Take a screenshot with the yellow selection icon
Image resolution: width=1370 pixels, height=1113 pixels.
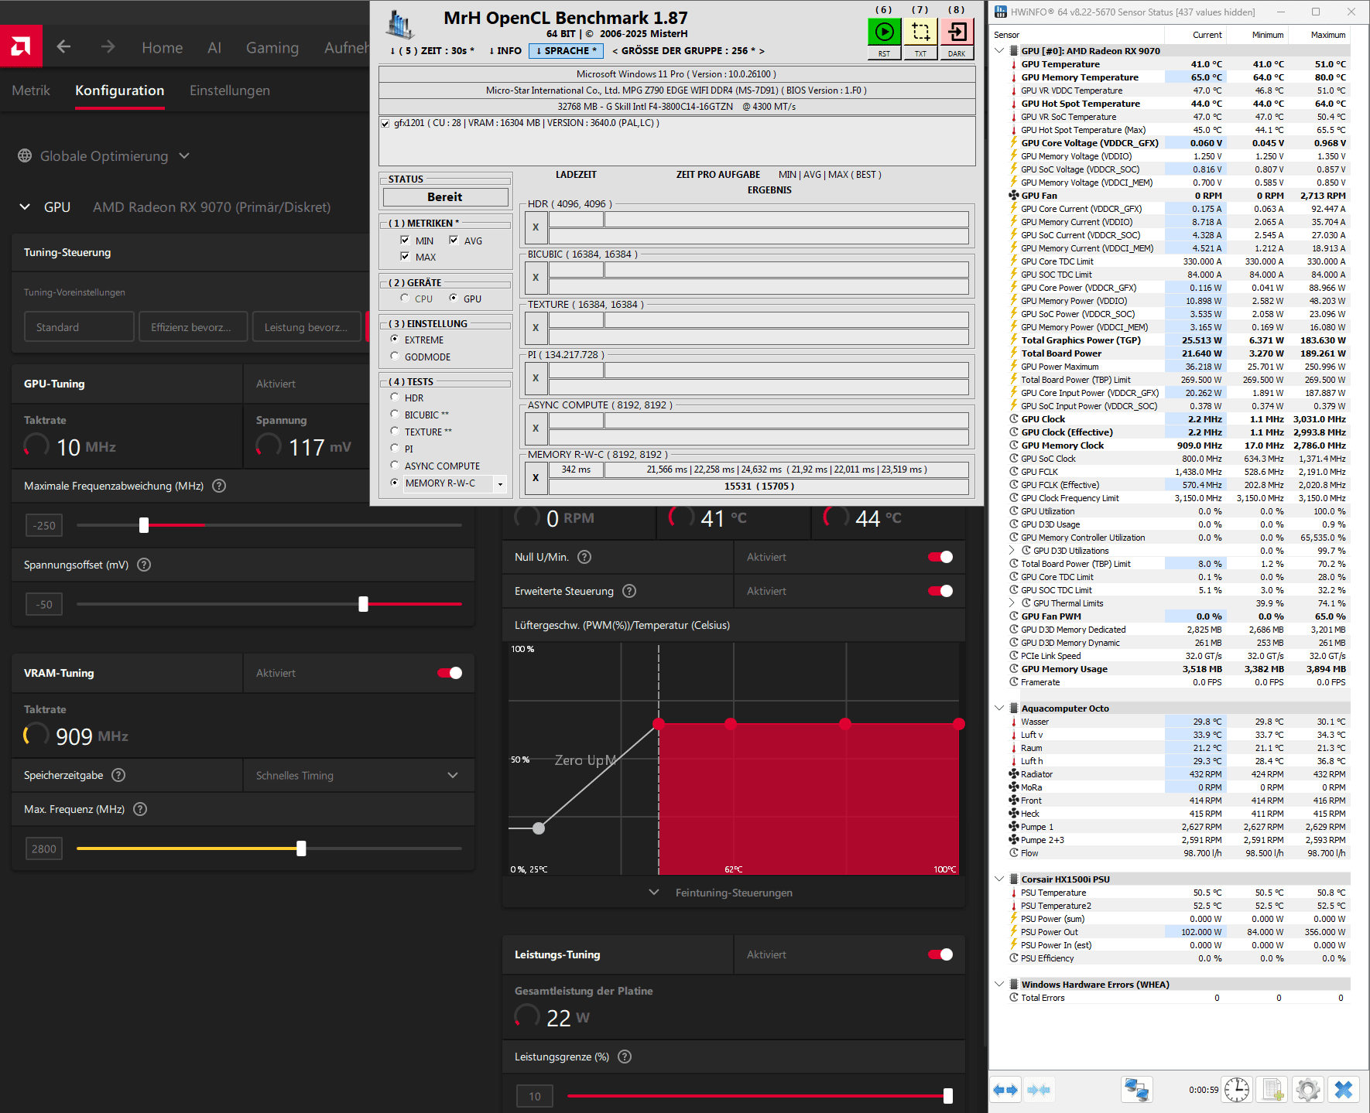920,32
